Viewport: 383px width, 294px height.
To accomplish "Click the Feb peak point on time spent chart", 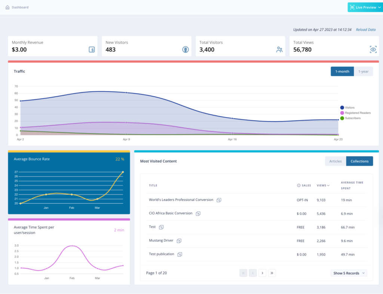I will pos(72,246).
